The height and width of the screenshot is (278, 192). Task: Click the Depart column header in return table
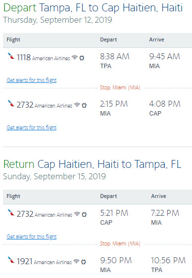point(108,196)
